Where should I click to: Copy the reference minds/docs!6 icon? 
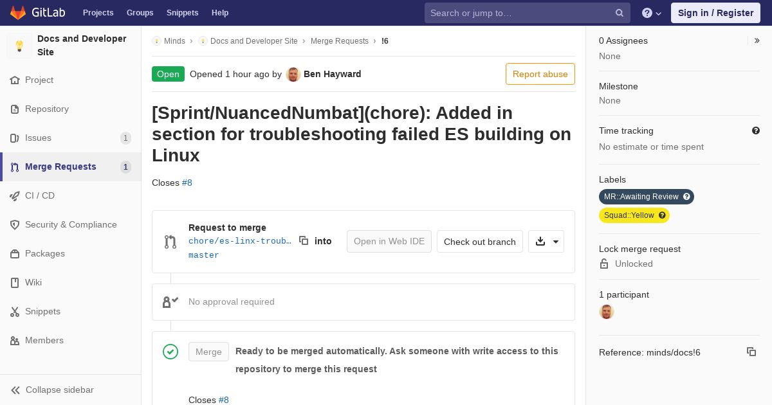pos(751,352)
